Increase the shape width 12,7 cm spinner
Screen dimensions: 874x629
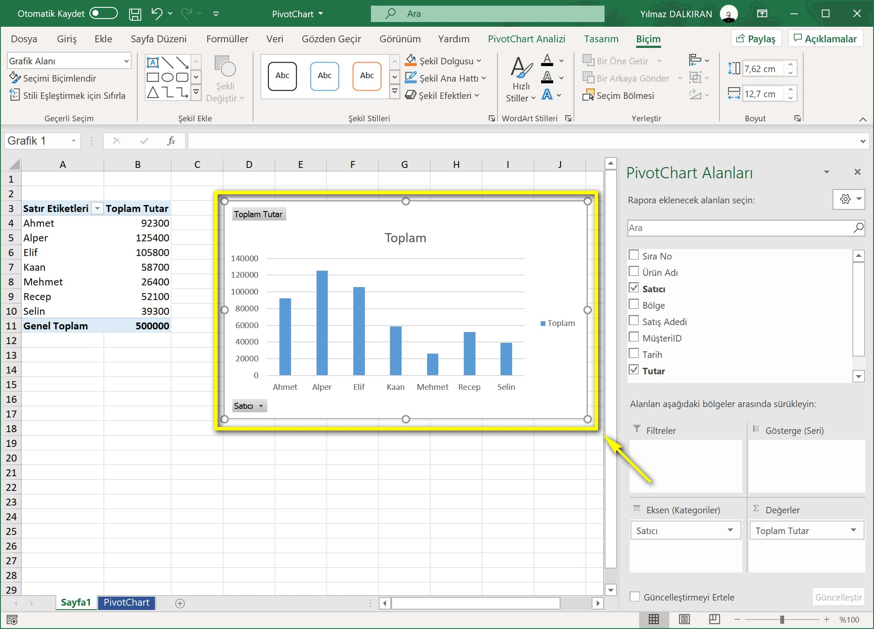[x=790, y=89]
